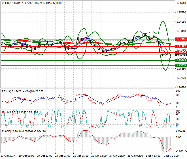Select the red 1.32465 price level label
This screenshot has height=159, width=187.
181,39
